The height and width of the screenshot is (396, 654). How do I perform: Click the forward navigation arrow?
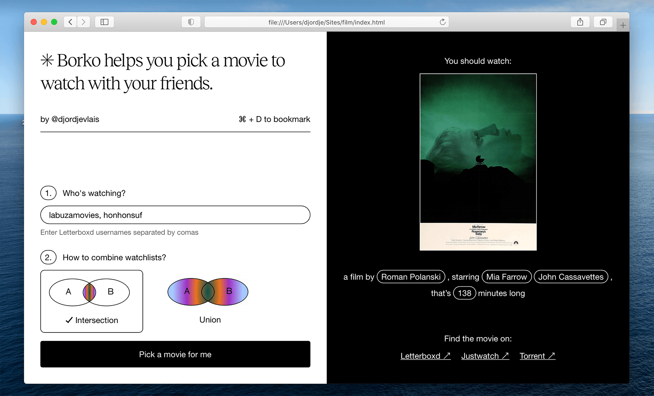[x=84, y=22]
